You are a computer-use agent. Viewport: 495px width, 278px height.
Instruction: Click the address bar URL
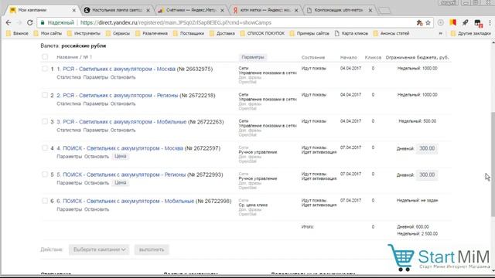point(176,22)
